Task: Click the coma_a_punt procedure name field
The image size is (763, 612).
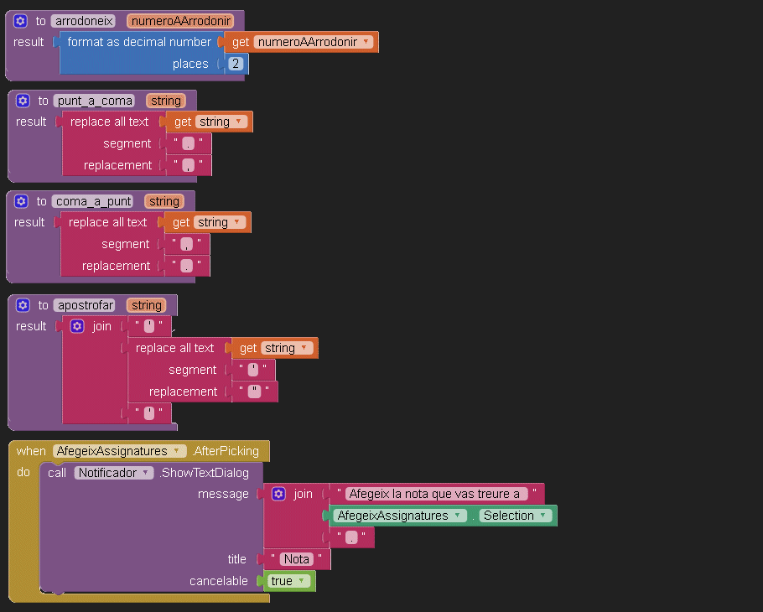Action: (94, 201)
